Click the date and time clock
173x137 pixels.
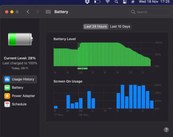tap(154, 2)
